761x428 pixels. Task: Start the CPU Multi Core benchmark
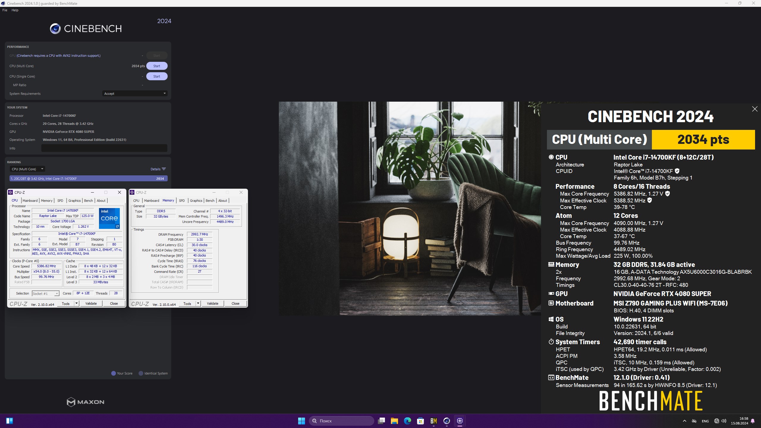(x=157, y=66)
